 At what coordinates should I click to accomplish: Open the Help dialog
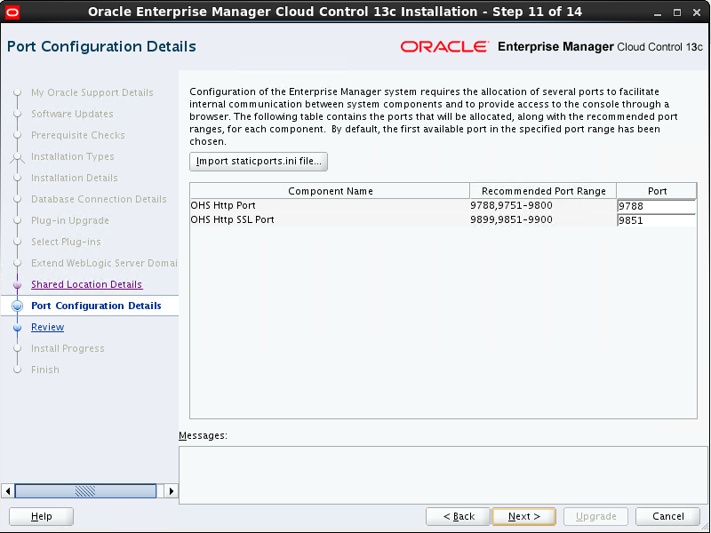click(41, 516)
